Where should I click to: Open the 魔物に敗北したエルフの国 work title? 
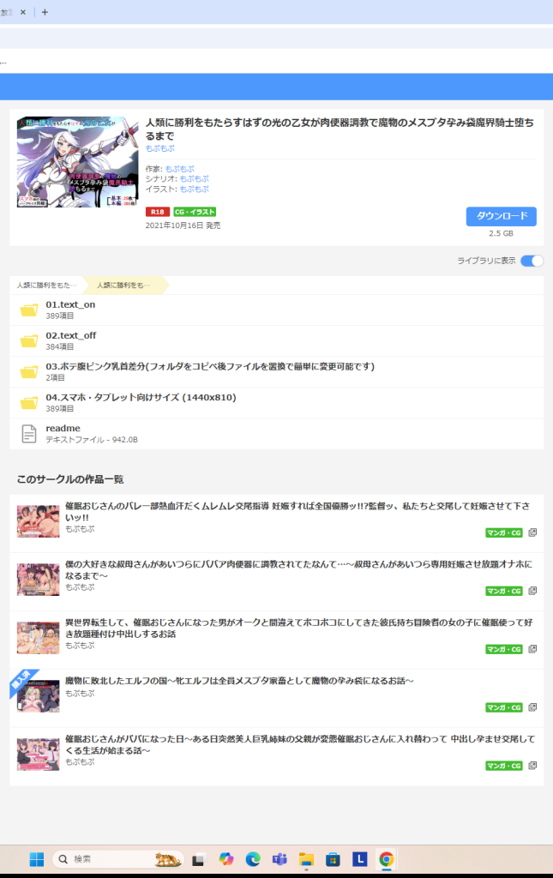239,680
